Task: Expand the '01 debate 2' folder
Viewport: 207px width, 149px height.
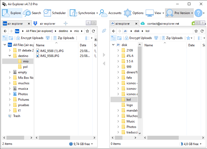Action: tap(10, 50)
